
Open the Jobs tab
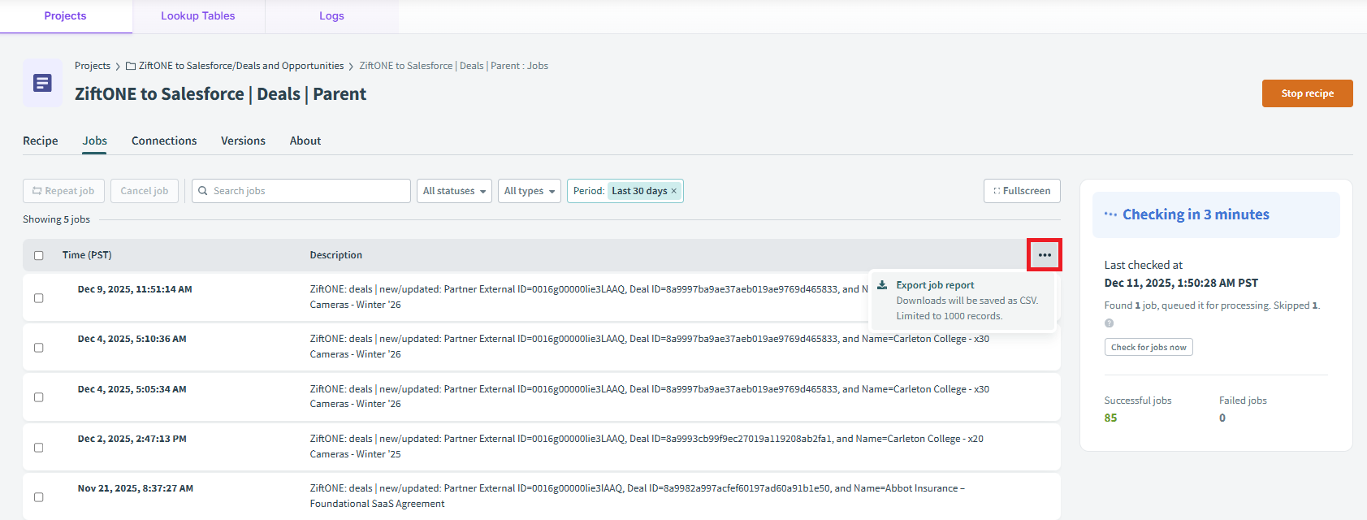point(95,141)
